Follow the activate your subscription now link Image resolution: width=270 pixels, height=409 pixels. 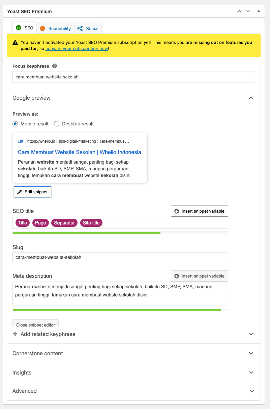pos(77,49)
